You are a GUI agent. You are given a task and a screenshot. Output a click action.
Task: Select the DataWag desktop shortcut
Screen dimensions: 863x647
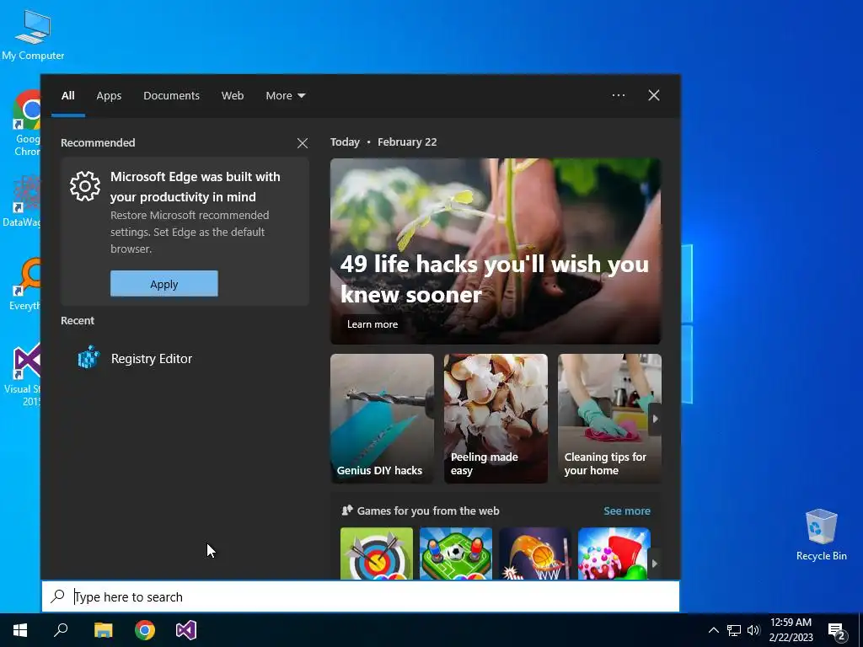pos(22,201)
